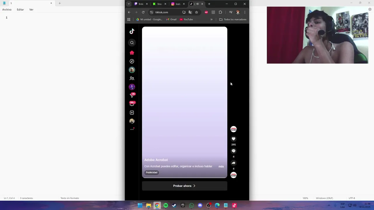Click the TikTok logo
374x210 pixels.
(x=132, y=31)
